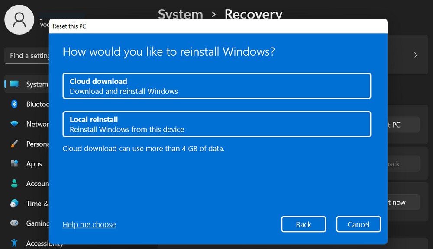Click the Gaming controller icon in sidebar
The image size is (433, 249).
(14, 223)
